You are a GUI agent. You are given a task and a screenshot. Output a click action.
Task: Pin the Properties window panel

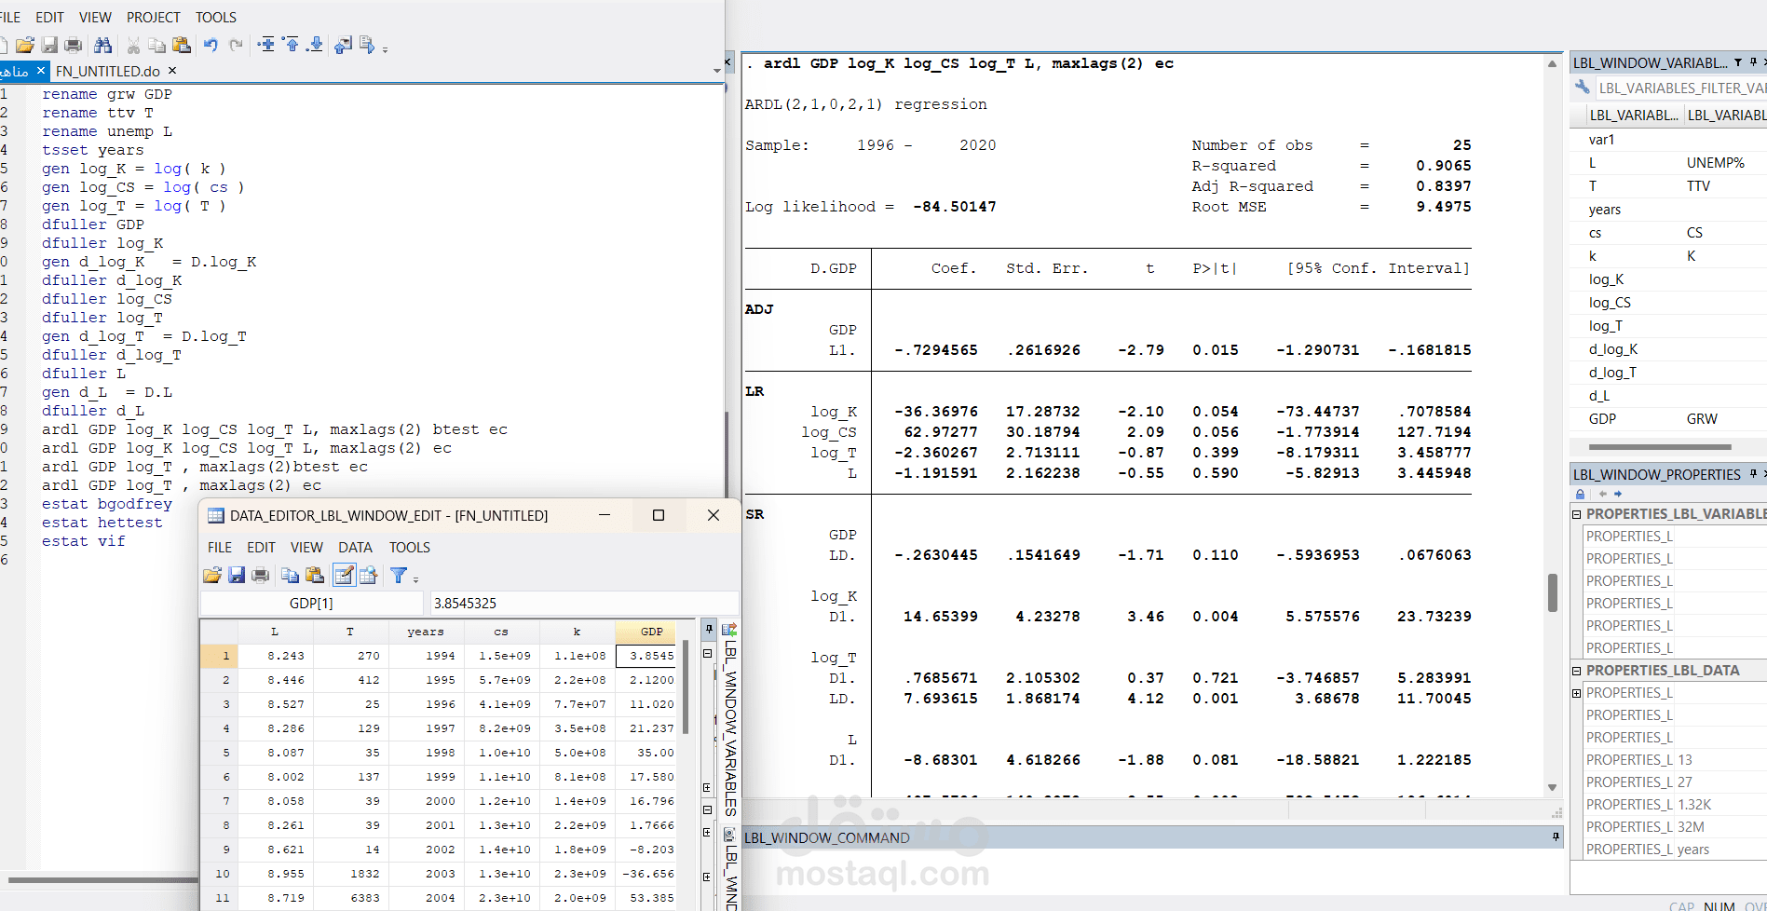click(x=1753, y=474)
